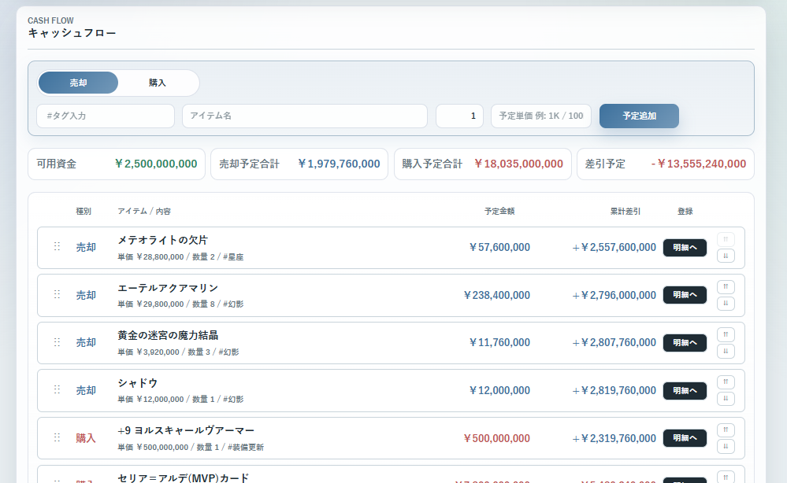Image resolution: width=787 pixels, height=483 pixels.
Task: Click amount ¥11,760,000
Action: click(x=499, y=342)
